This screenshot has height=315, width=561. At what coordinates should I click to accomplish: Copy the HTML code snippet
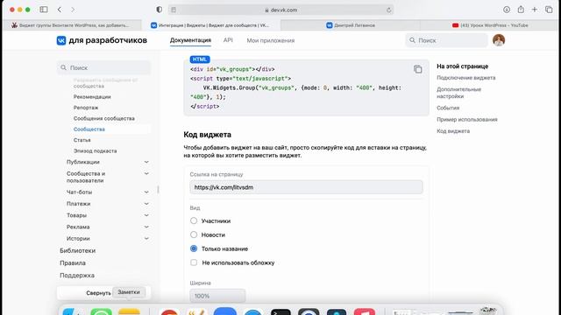click(x=417, y=69)
